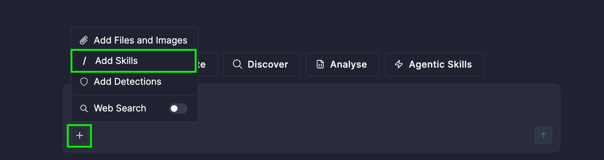Click the partly hidden button ending in "te"
Image resolution: width=604 pixels, height=160 pixels.
[x=208, y=64]
